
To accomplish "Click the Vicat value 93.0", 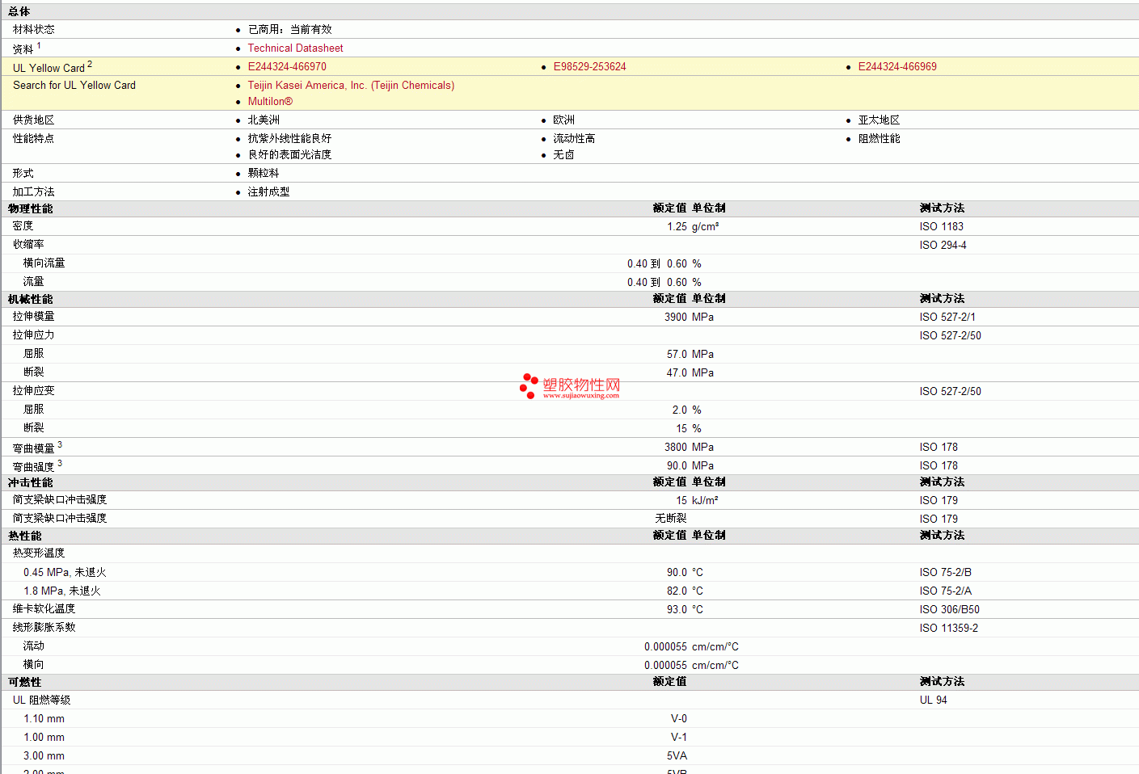I will click(x=677, y=610).
